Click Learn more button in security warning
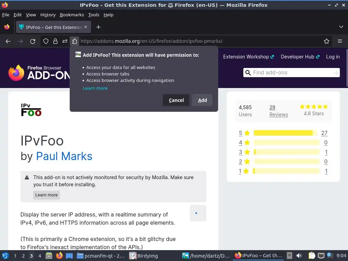The height and width of the screenshot is (261, 348). pos(46,195)
